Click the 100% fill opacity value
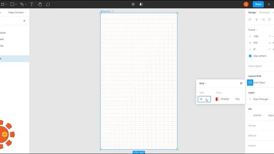 271,115
